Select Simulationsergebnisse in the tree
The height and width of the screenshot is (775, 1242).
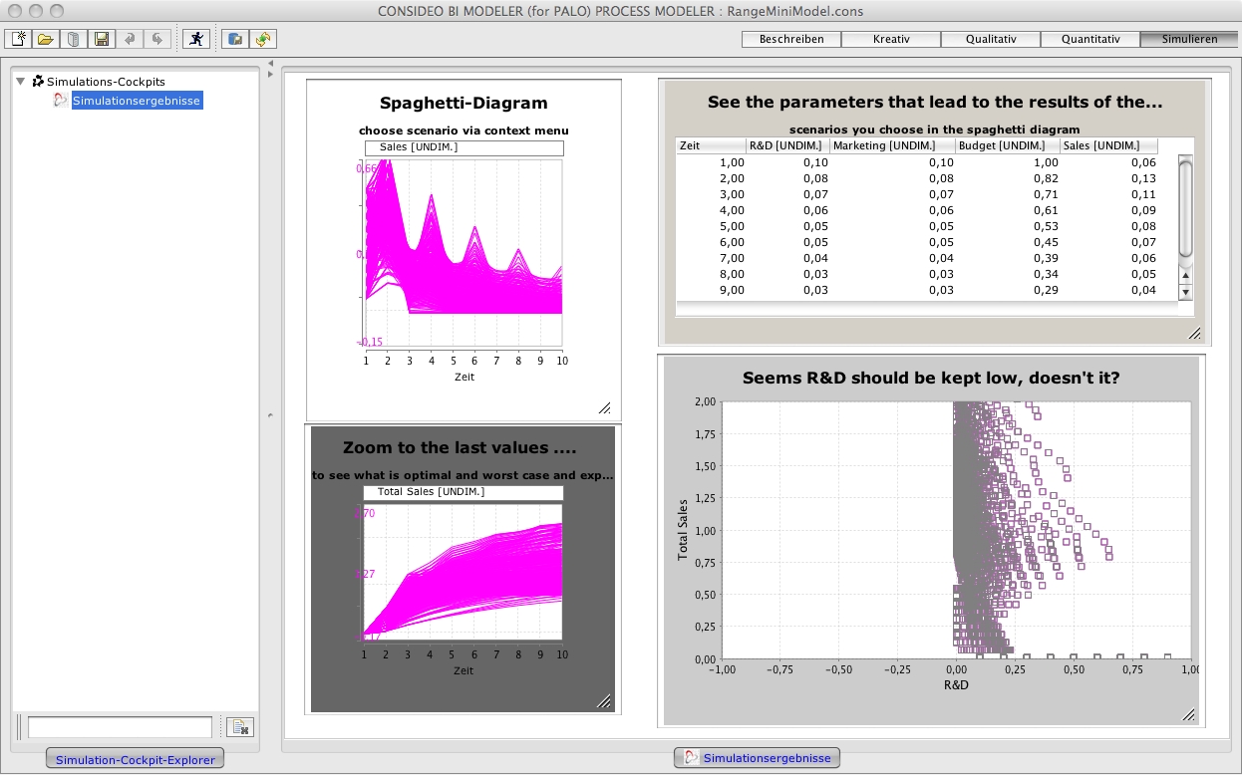[x=137, y=101]
